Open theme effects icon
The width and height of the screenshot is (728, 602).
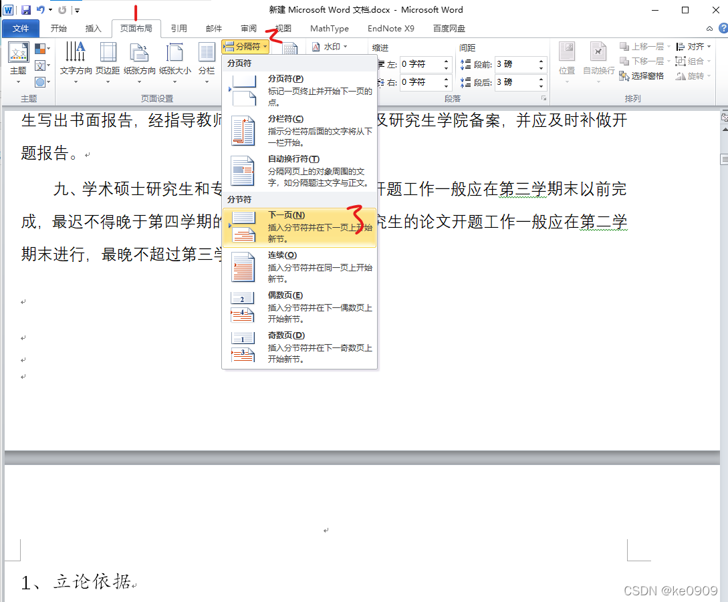tap(42, 82)
